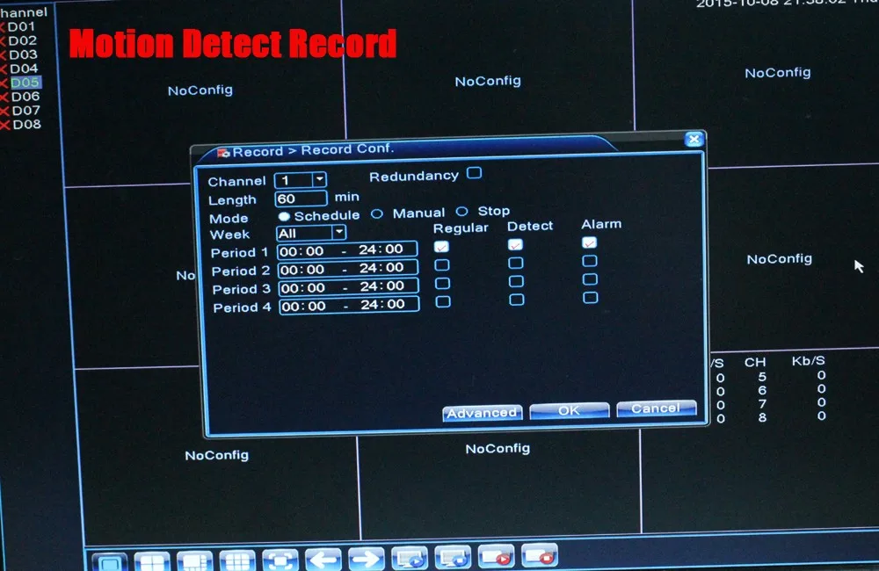Select highlighted channel D05 in the list

pos(25,83)
